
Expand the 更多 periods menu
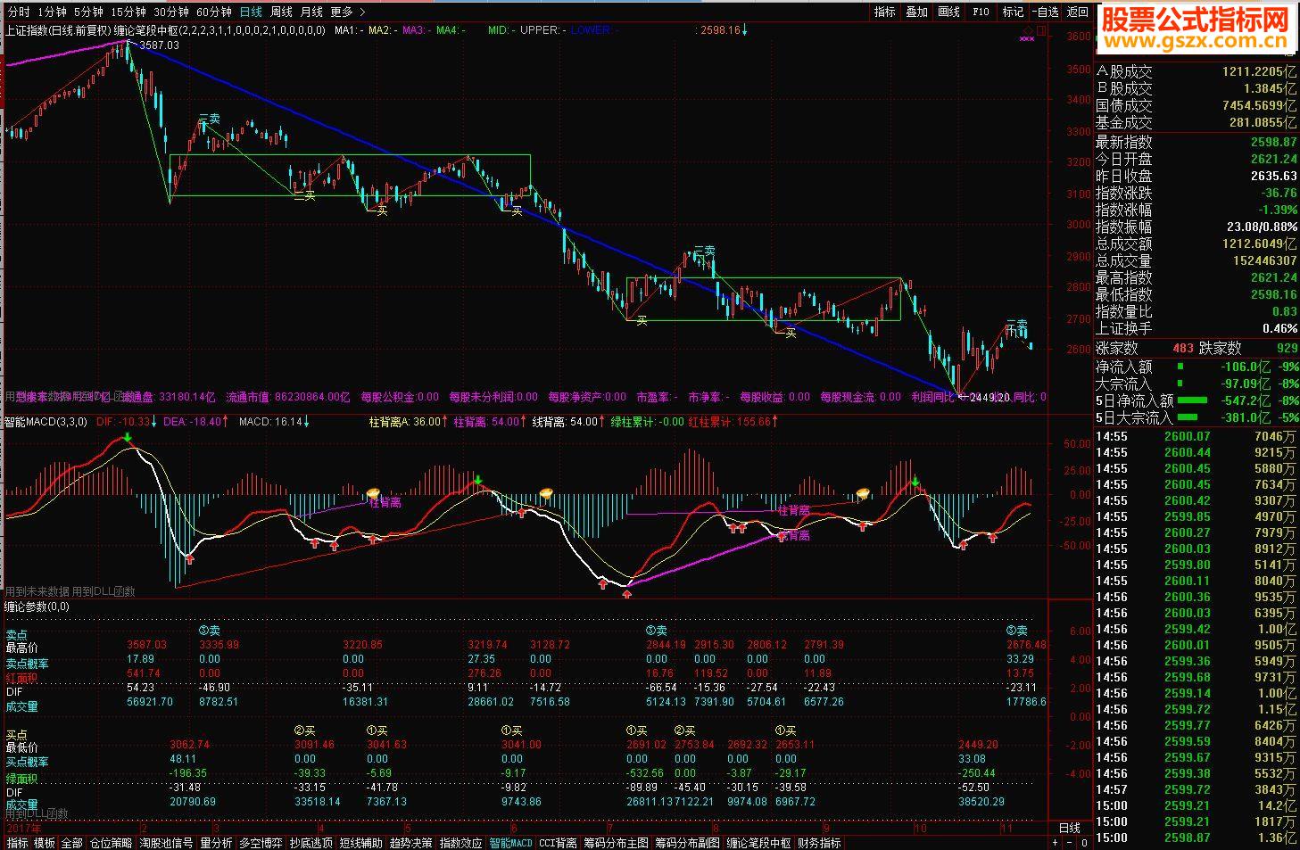347,12
